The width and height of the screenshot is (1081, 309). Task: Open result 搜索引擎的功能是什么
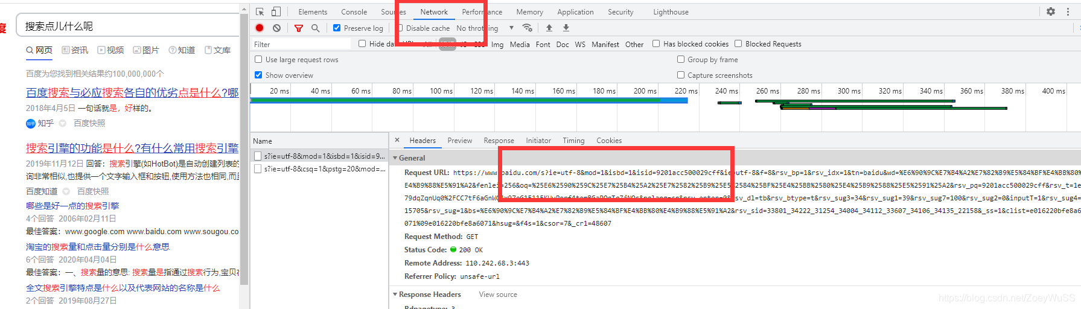click(x=132, y=148)
